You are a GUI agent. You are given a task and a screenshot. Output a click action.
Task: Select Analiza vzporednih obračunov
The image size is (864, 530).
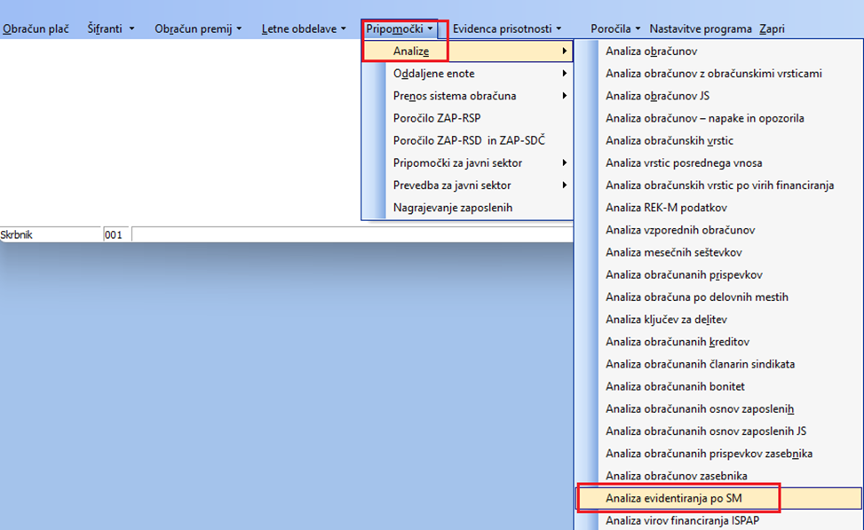click(718, 230)
